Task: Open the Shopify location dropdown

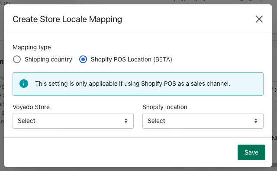Action: 203,121
